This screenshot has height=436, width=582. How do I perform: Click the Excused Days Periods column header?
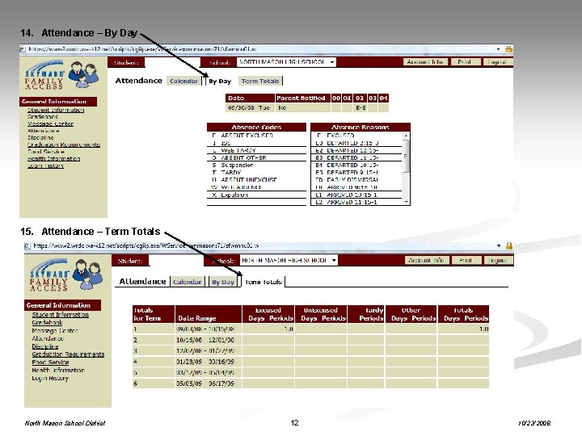click(x=268, y=314)
